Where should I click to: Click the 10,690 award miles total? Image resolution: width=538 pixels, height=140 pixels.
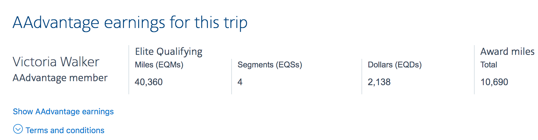(494, 82)
